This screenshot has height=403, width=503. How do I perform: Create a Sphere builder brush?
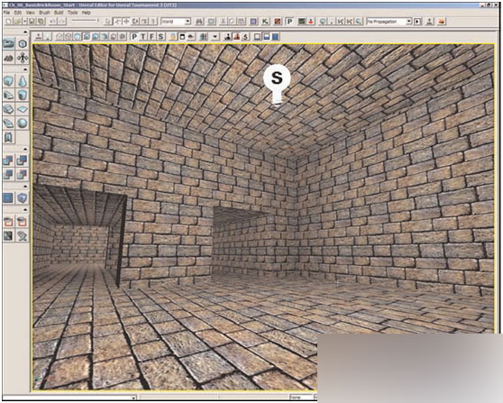click(23, 124)
